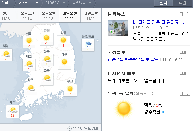
Task: Open the 시/군/구 district dropdown
Action: [x=55, y=3]
